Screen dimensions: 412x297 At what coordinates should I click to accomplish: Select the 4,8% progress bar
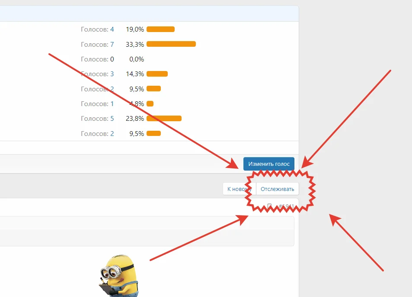[150, 103]
